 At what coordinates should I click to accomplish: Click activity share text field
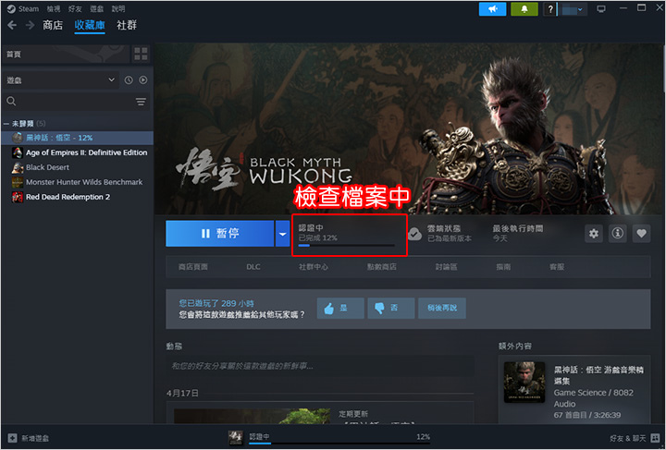coord(320,366)
